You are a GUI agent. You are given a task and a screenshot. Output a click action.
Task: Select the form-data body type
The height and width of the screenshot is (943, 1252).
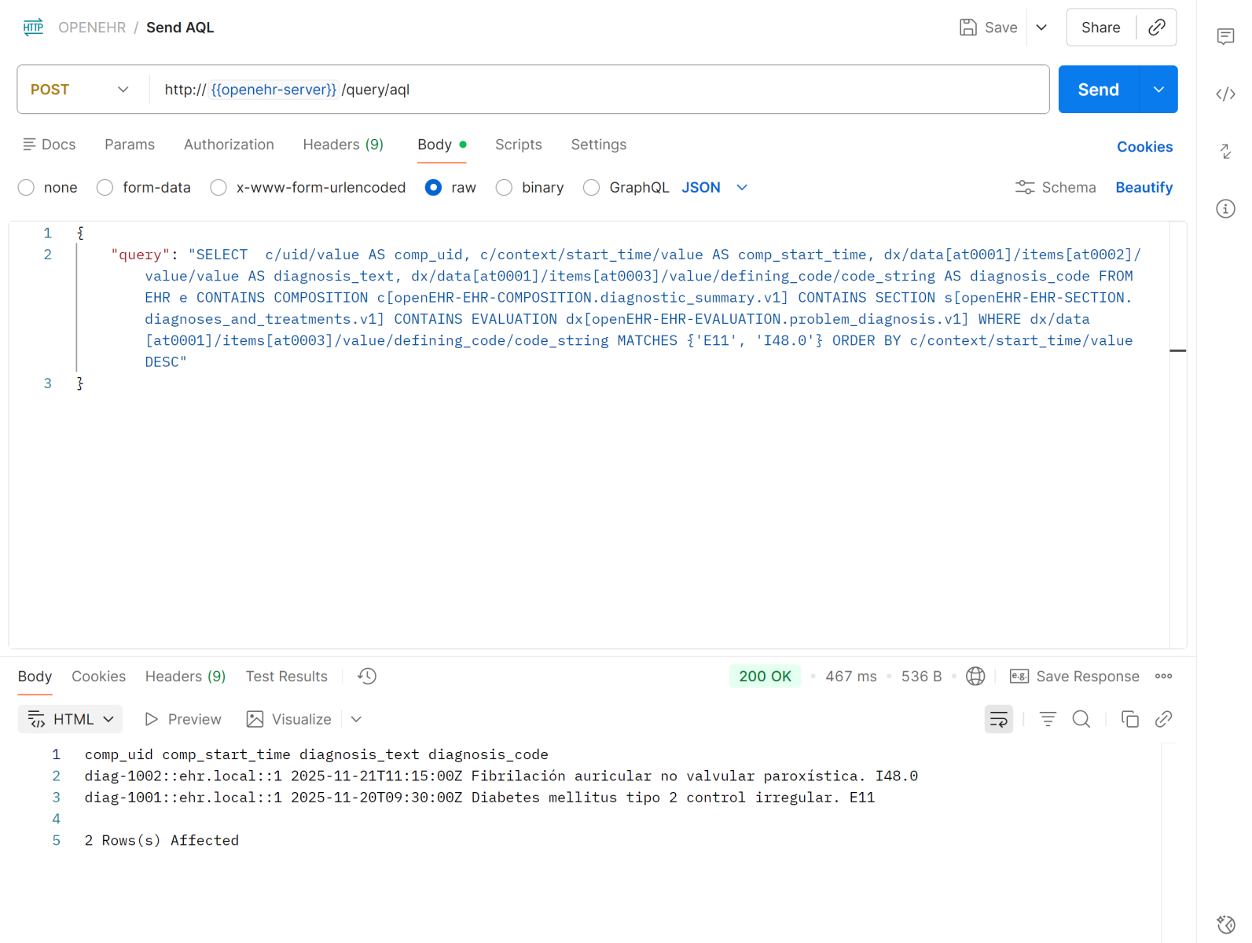coord(105,188)
